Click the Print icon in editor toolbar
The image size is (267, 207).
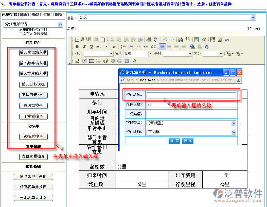(x=149, y=39)
